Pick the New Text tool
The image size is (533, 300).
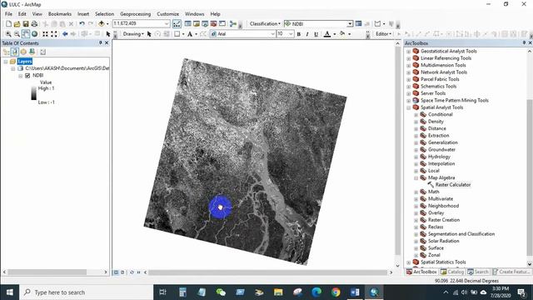(190, 34)
